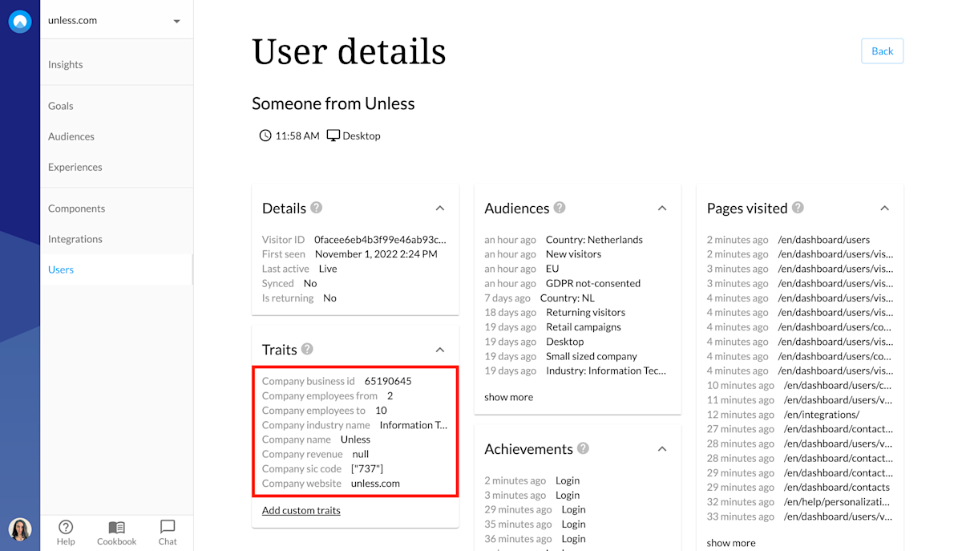The height and width of the screenshot is (551, 962).
Task: Click the Retail campaigns audience
Action: point(584,326)
